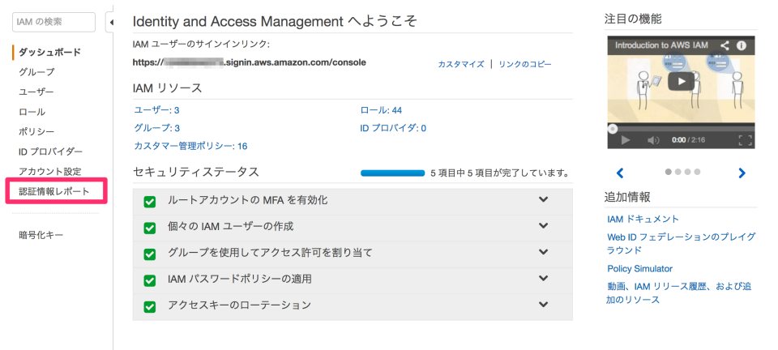This screenshot has width=778, height=350.
Task: Click the リンクのコピー link
Action: point(525,65)
